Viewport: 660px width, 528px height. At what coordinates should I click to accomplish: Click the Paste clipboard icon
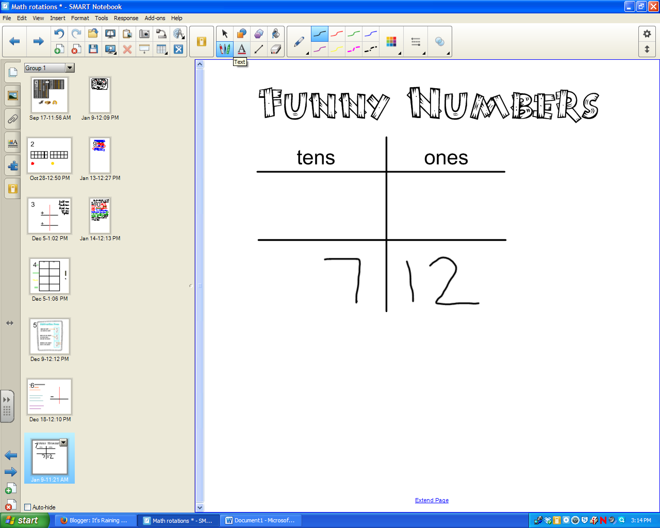pyautogui.click(x=127, y=34)
